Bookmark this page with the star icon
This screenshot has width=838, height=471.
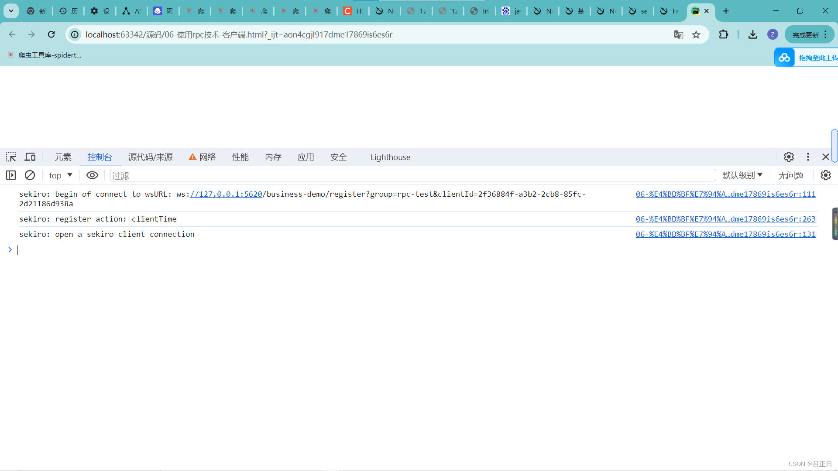696,35
